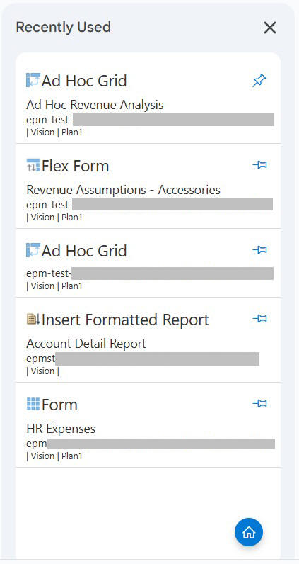Open the HR Expenses form

[x=61, y=429]
